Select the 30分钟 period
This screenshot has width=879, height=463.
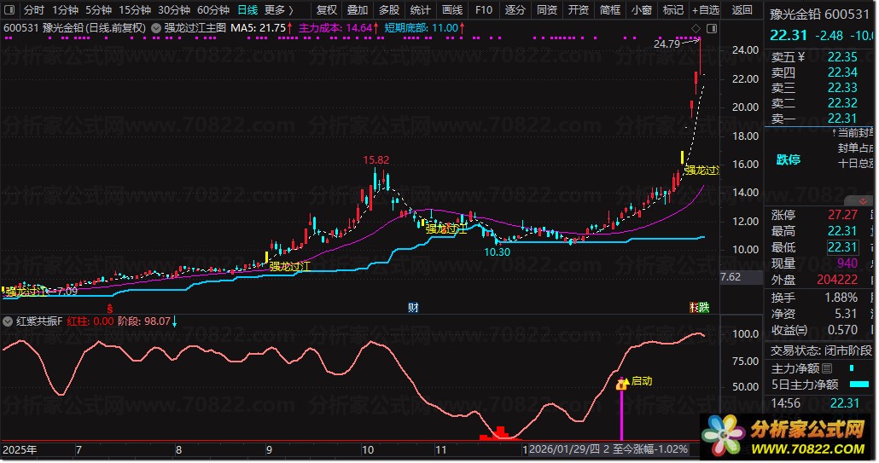coord(174,9)
